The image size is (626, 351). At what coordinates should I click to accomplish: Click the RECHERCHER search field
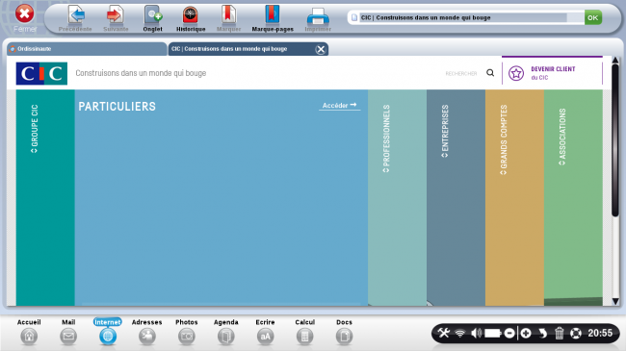point(460,73)
